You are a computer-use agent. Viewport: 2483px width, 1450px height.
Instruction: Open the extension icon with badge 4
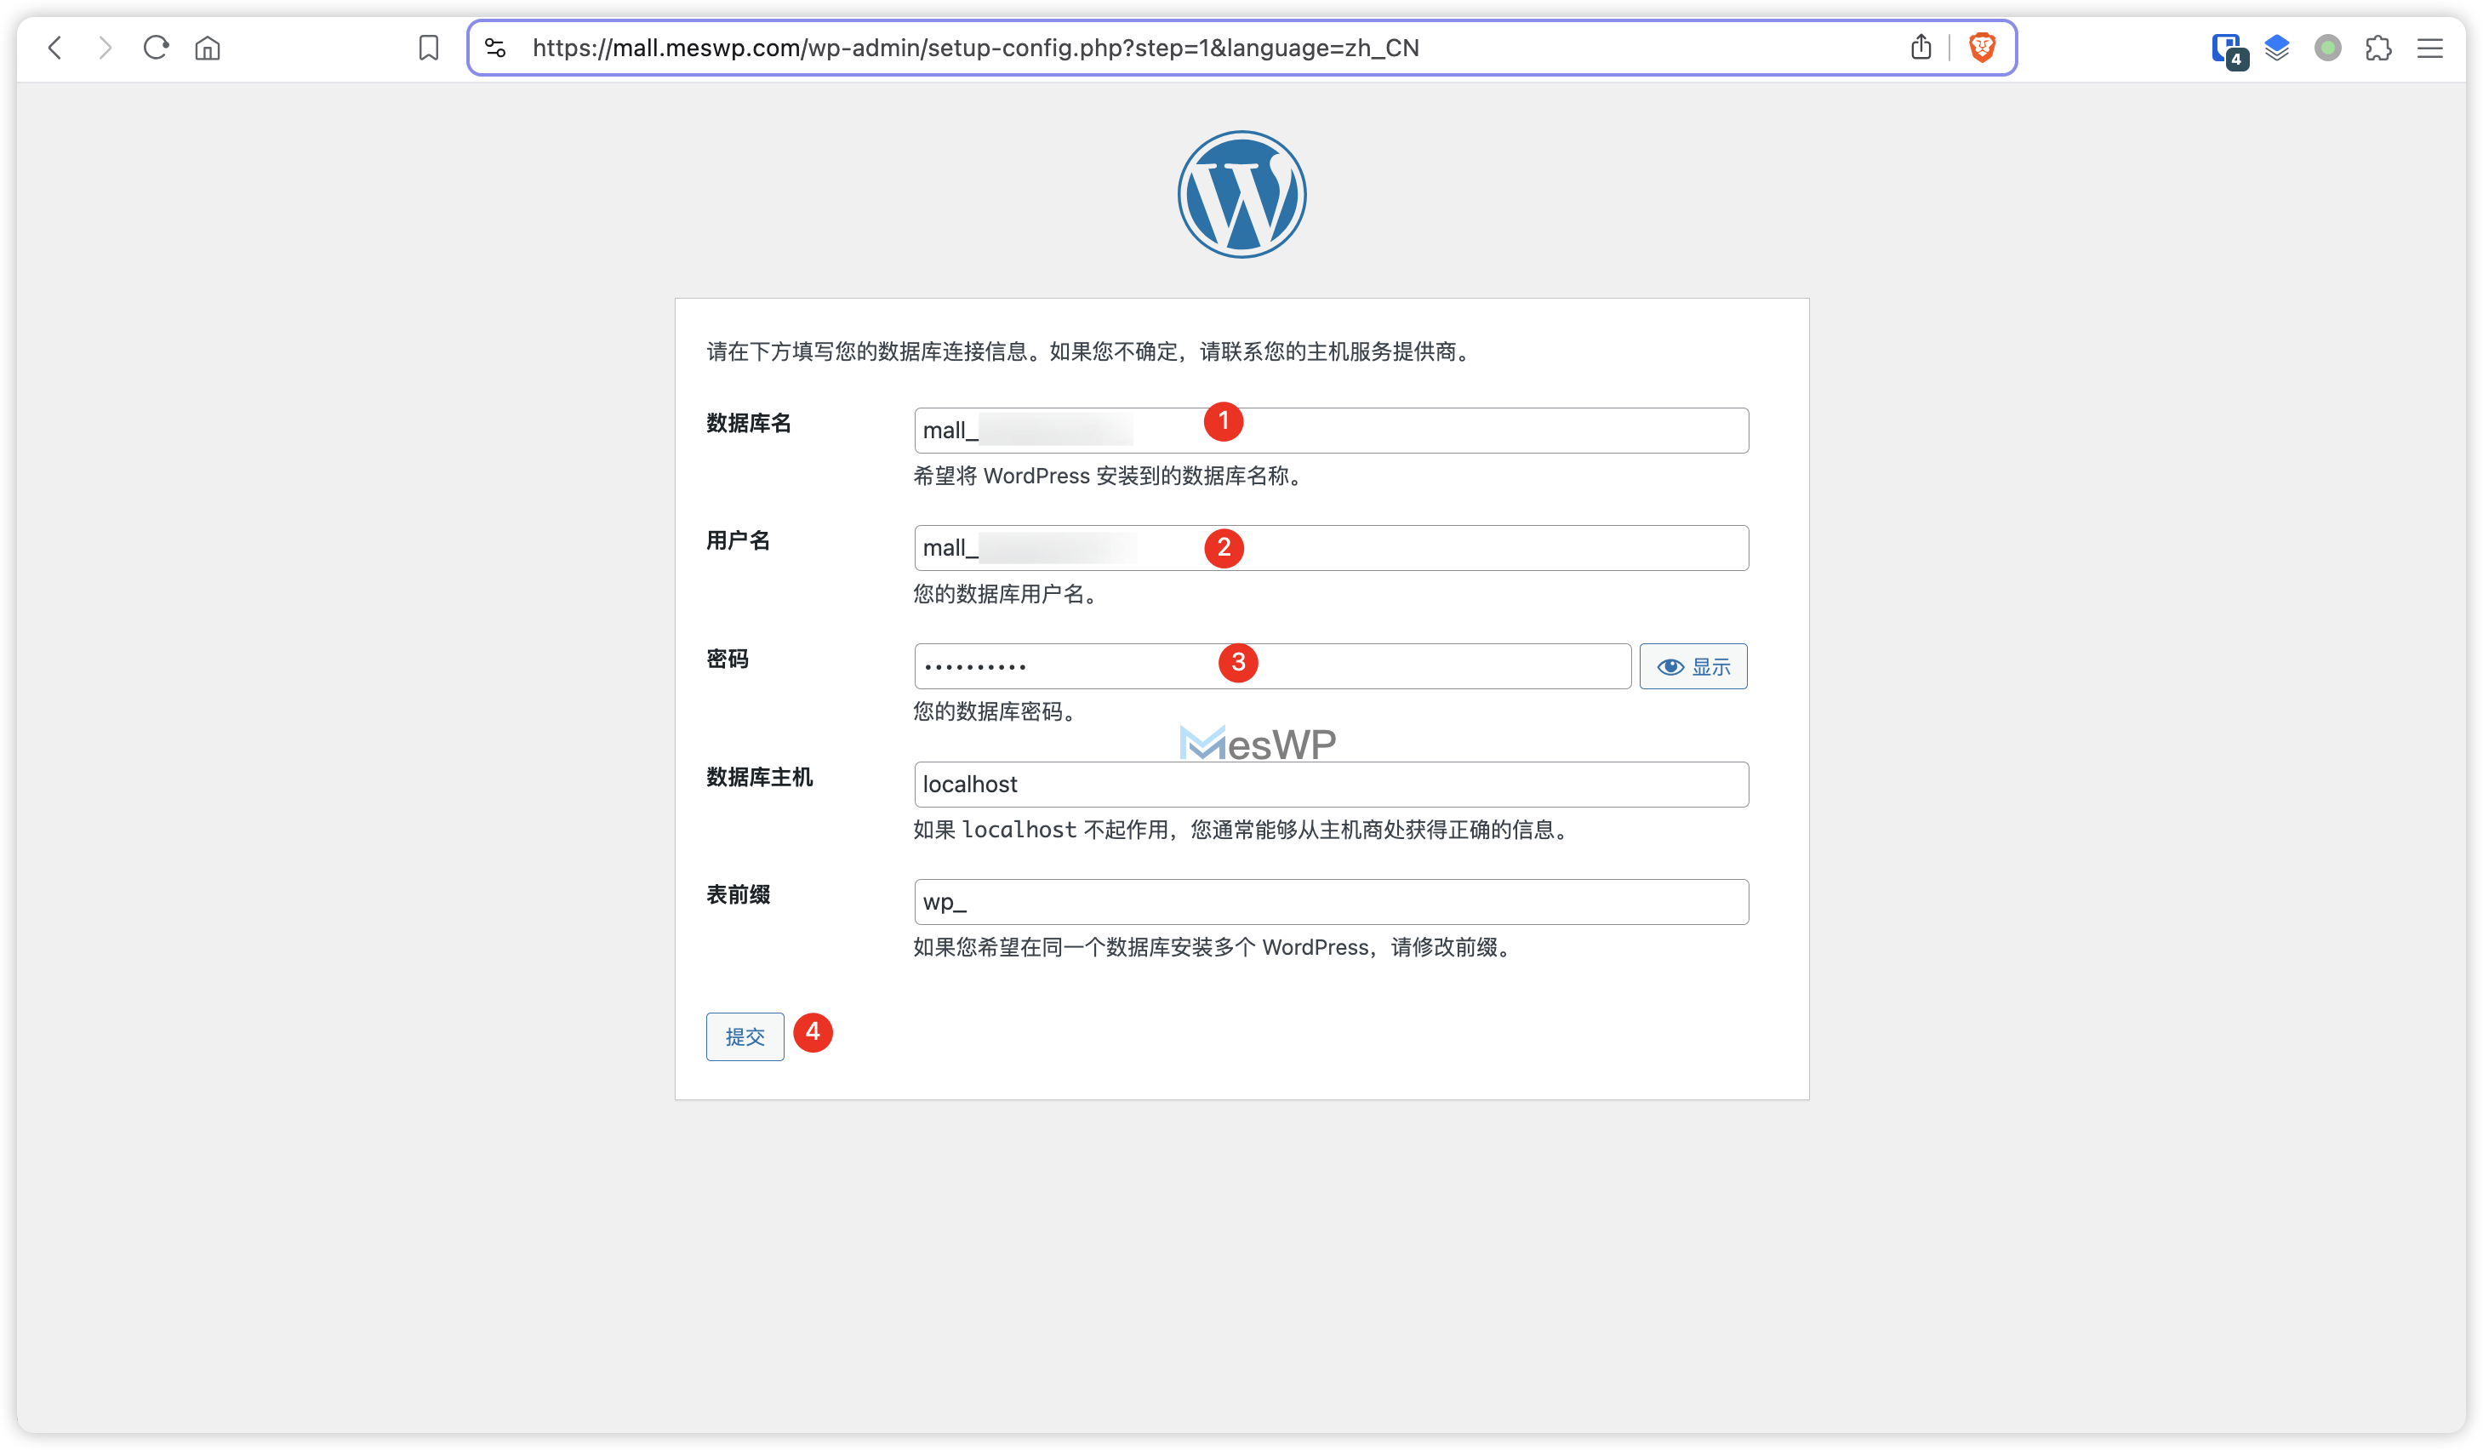pos(2229,49)
